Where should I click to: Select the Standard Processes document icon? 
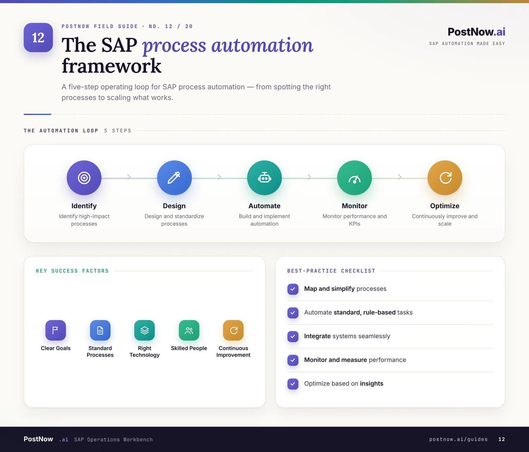click(x=100, y=330)
